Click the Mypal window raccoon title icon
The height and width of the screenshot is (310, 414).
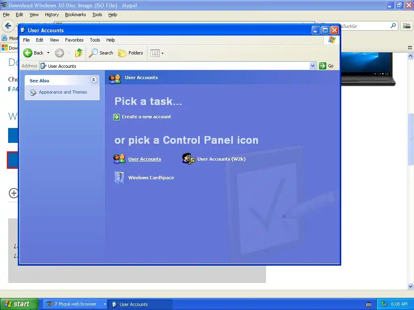[x=4, y=5]
